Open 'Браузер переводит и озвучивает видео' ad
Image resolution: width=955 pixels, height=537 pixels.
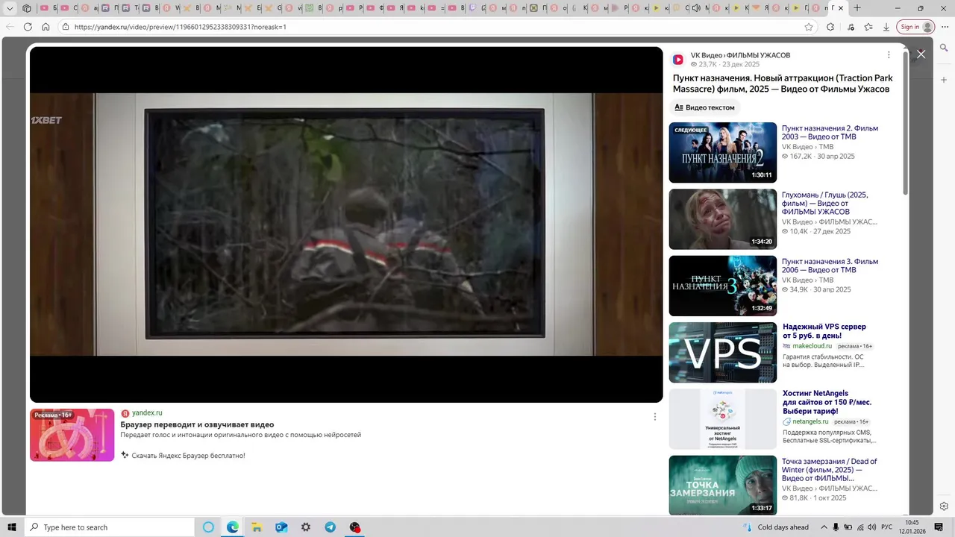point(197,424)
